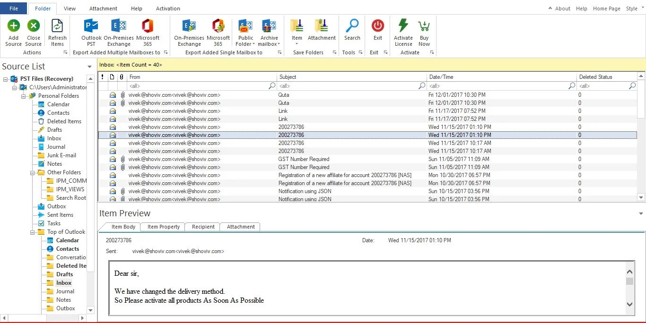Open the Archive mailbox export option
The height and width of the screenshot is (323, 646).
pyautogui.click(x=269, y=32)
